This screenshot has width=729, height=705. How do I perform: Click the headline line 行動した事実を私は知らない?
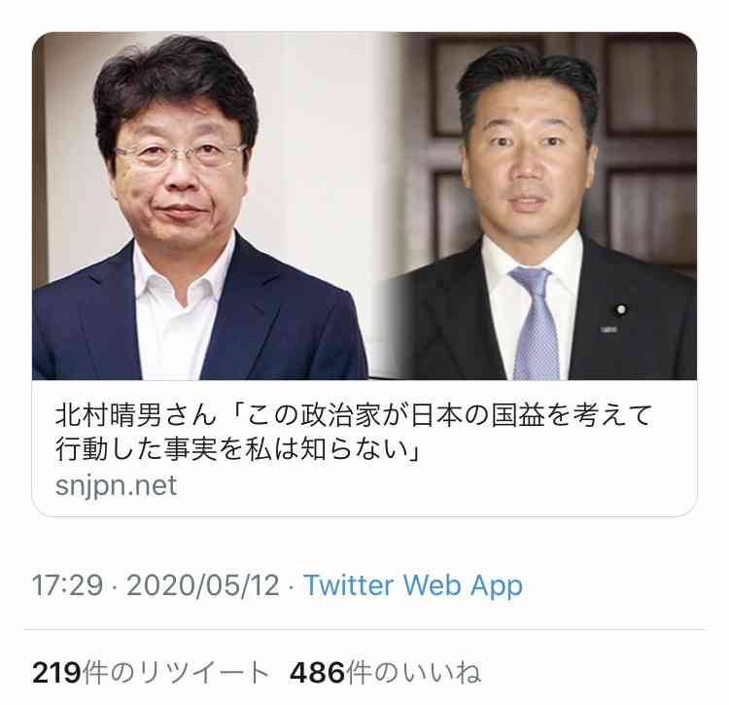237,448
